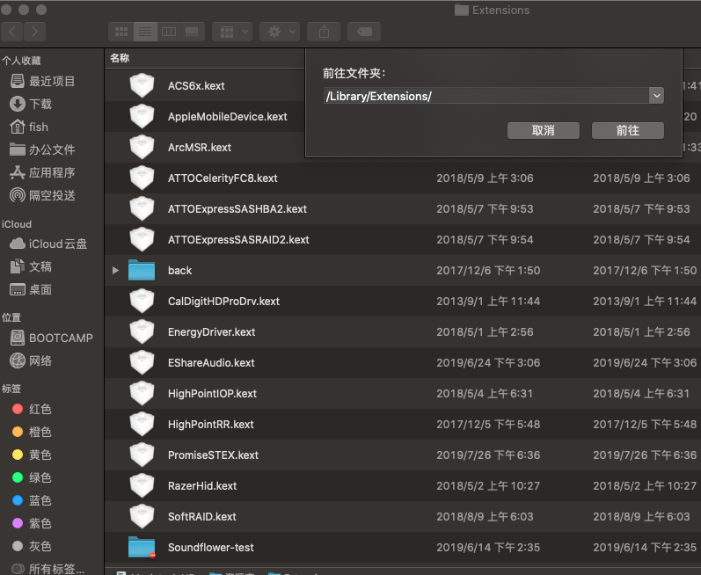Click the 取消 button
Image resolution: width=701 pixels, height=575 pixels.
click(x=543, y=130)
